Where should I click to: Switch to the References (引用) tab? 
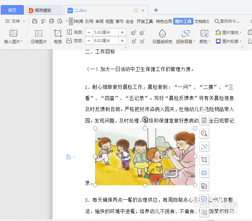coord(89,21)
